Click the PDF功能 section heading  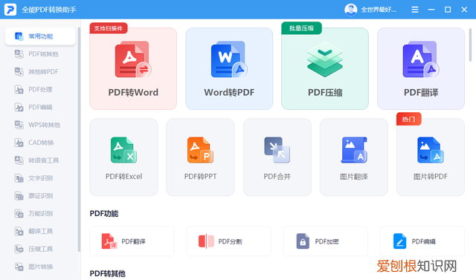pyautogui.click(x=104, y=214)
